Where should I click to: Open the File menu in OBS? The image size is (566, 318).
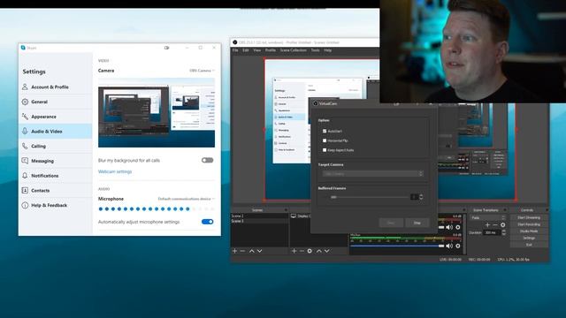(235, 50)
